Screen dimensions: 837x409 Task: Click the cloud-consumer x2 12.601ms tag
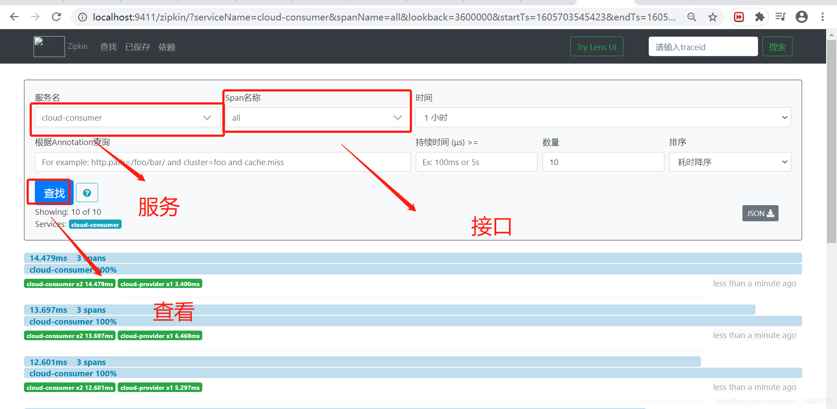pos(70,388)
